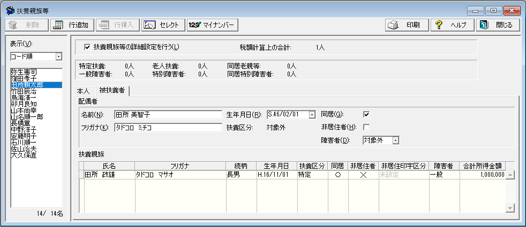The width and height of the screenshot is (526, 227).
Task: Open the マイナンバー tool
Action: click(x=194, y=25)
